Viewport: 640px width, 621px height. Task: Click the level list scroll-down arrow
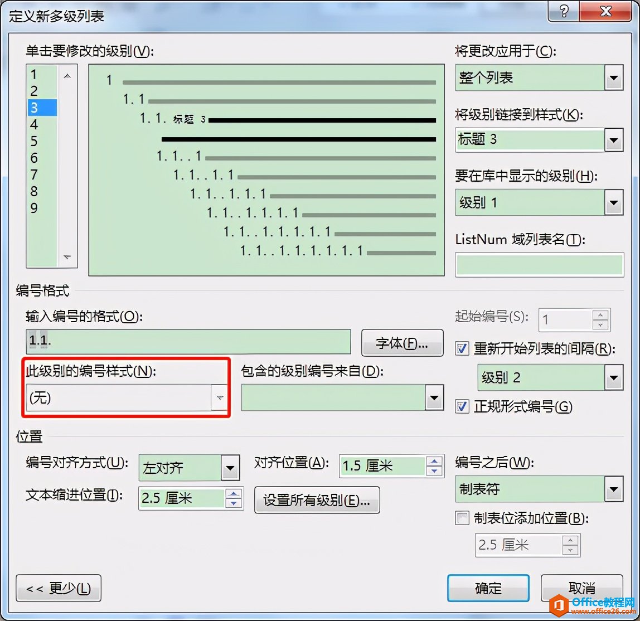pyautogui.click(x=67, y=257)
